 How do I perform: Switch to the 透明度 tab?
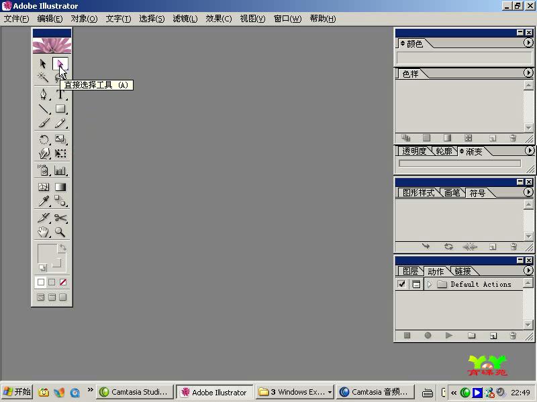pos(413,151)
